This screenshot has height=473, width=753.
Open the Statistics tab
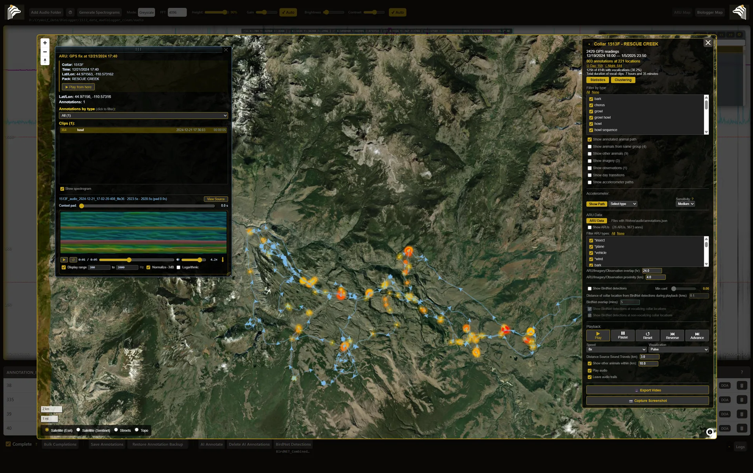point(598,80)
